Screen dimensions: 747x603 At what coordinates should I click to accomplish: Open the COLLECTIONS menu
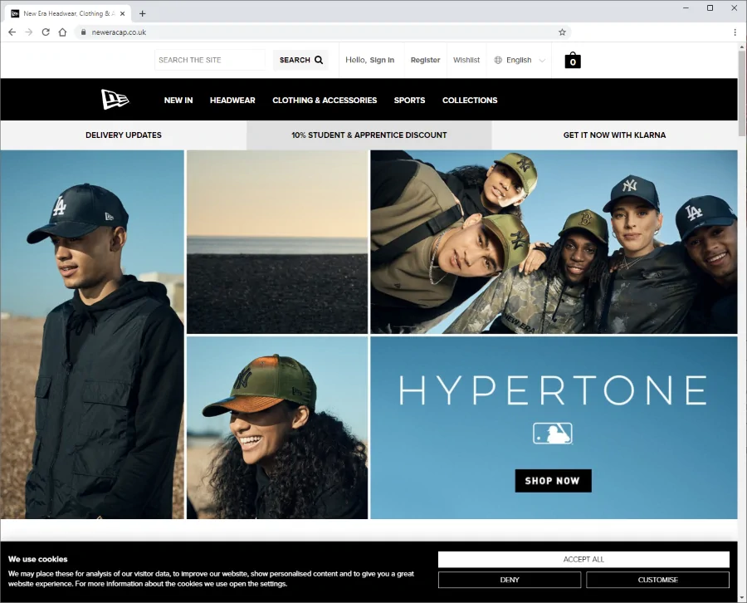[x=470, y=100]
